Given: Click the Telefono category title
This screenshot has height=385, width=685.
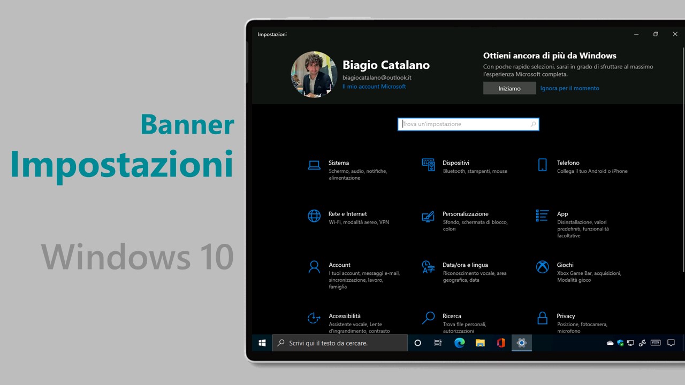Looking at the screenshot, I should [x=568, y=163].
